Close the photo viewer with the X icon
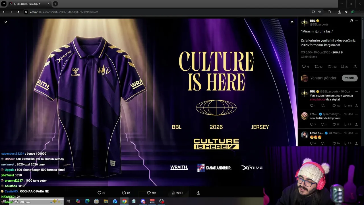Screen dimensions: 364x205 click(x=5, y=22)
